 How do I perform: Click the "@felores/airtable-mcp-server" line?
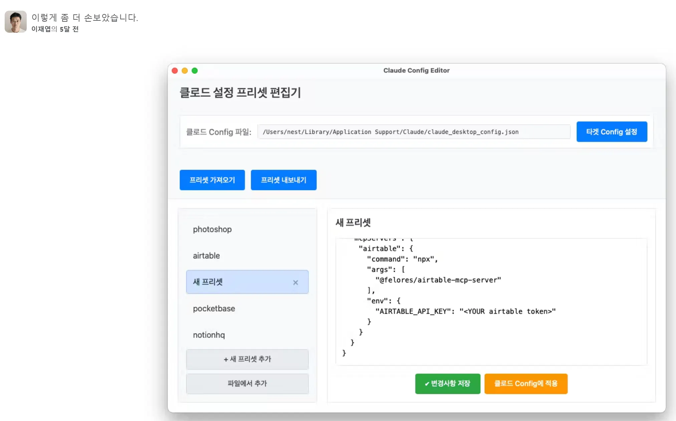pos(438,280)
